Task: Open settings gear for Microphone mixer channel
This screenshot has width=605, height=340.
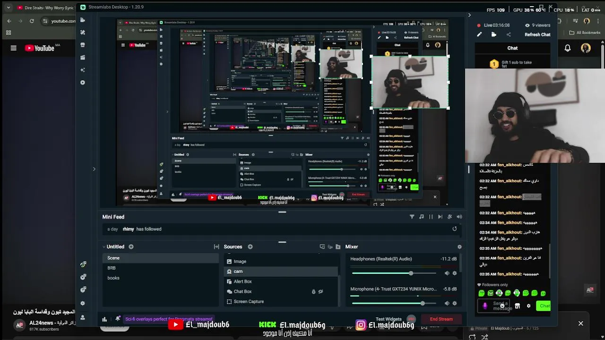Action: click(455, 303)
